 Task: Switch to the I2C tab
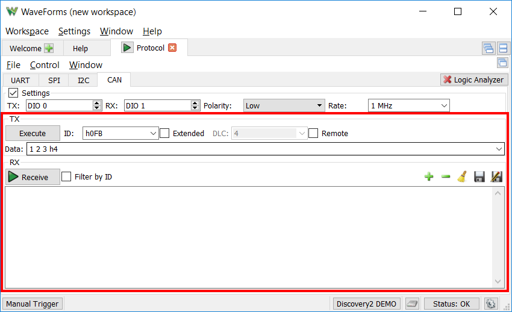(x=83, y=80)
